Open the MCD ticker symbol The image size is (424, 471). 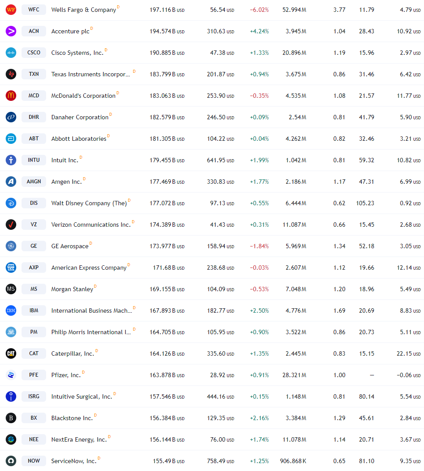[x=34, y=96]
